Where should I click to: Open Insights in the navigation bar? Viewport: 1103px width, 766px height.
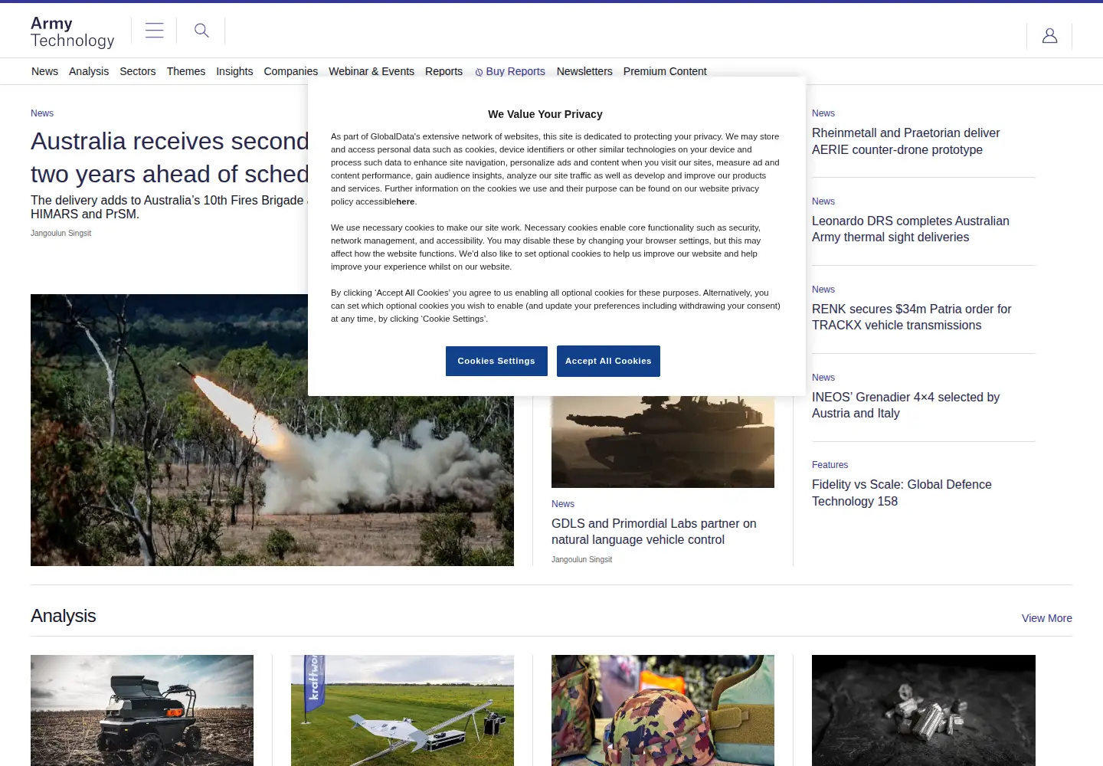234,71
